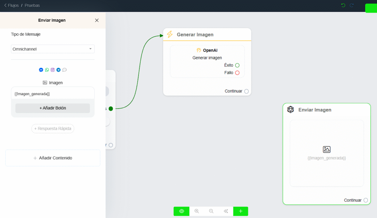Click the Añadir Botón button
377x218 pixels.
tap(53, 108)
